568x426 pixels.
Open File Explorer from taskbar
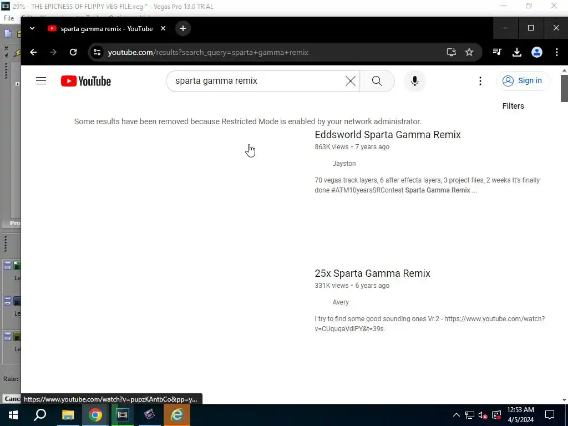coord(68,415)
